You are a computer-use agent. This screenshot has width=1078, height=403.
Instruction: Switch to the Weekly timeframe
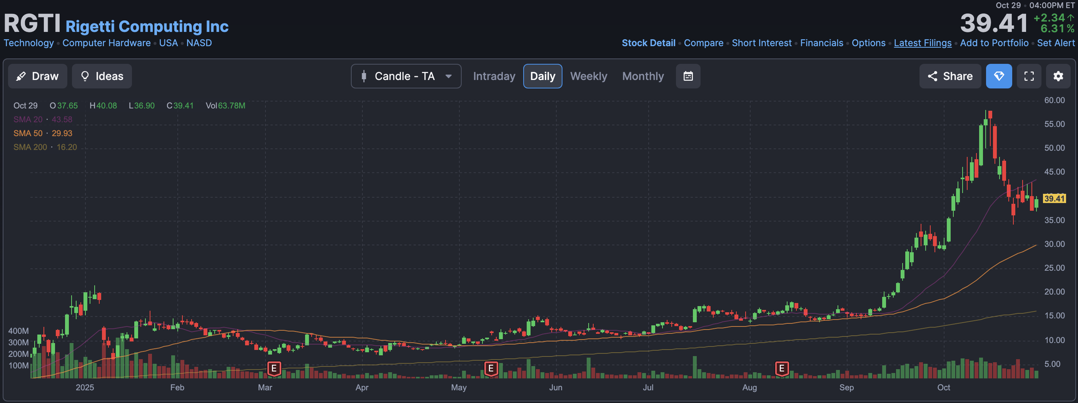(588, 76)
